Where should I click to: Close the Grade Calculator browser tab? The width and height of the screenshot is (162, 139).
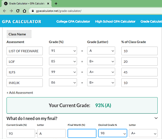48,4
